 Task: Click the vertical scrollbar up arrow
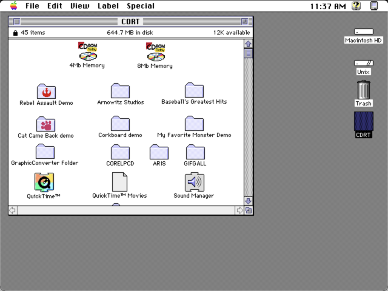248,44
